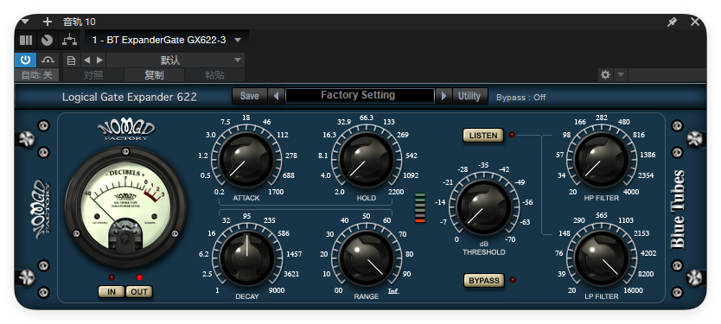The image size is (721, 324).
Task: Click the 复制 copy tab
Action: (x=154, y=75)
